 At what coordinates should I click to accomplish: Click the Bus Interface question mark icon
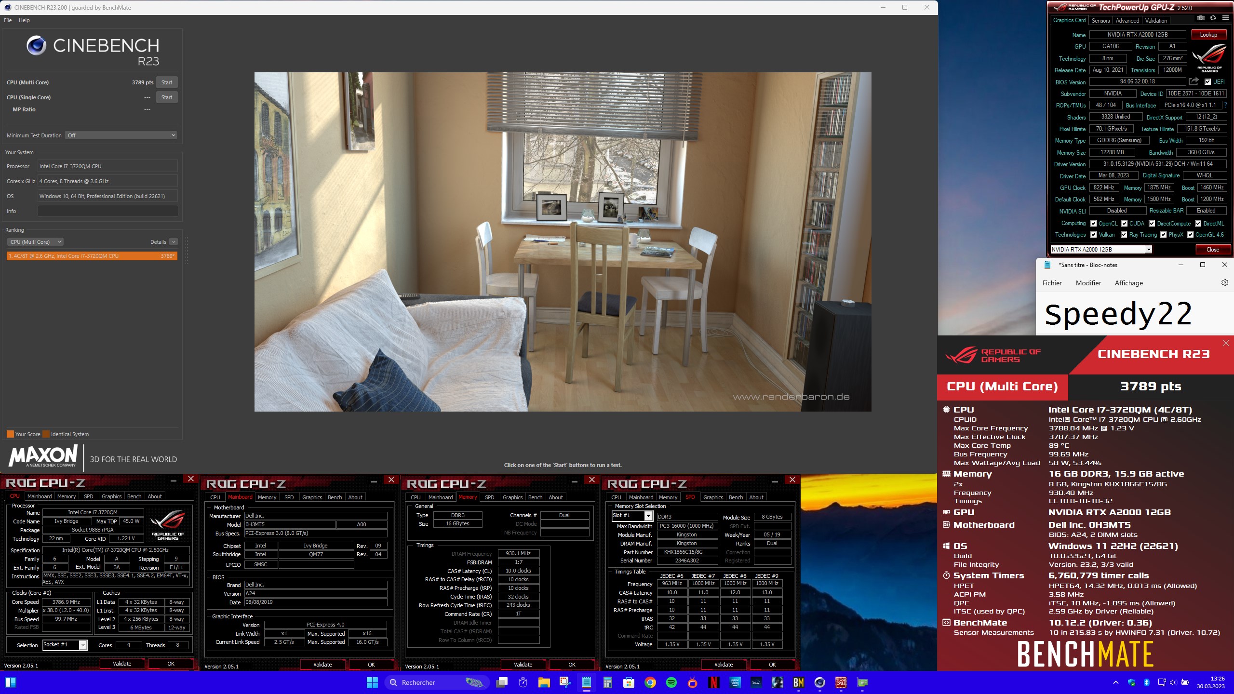[1225, 105]
